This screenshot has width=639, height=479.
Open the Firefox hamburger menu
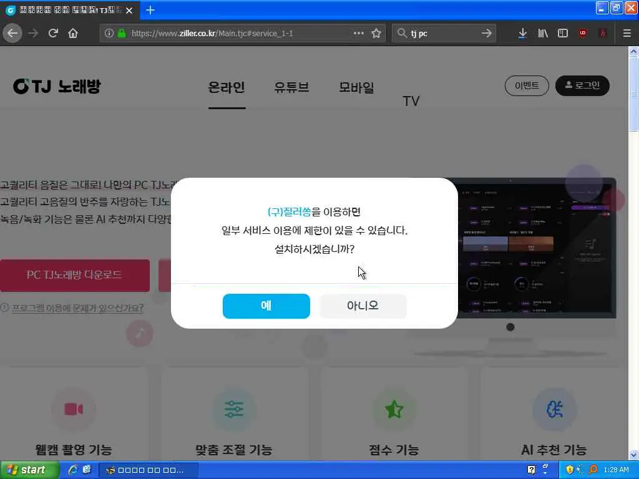627,33
